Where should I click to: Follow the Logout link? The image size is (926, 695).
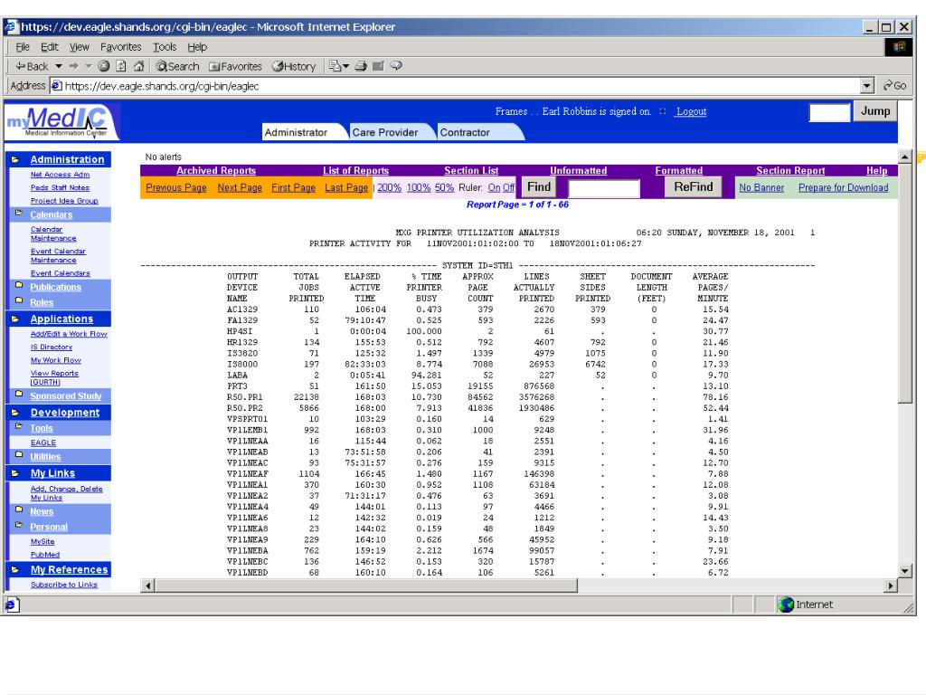coord(692,111)
